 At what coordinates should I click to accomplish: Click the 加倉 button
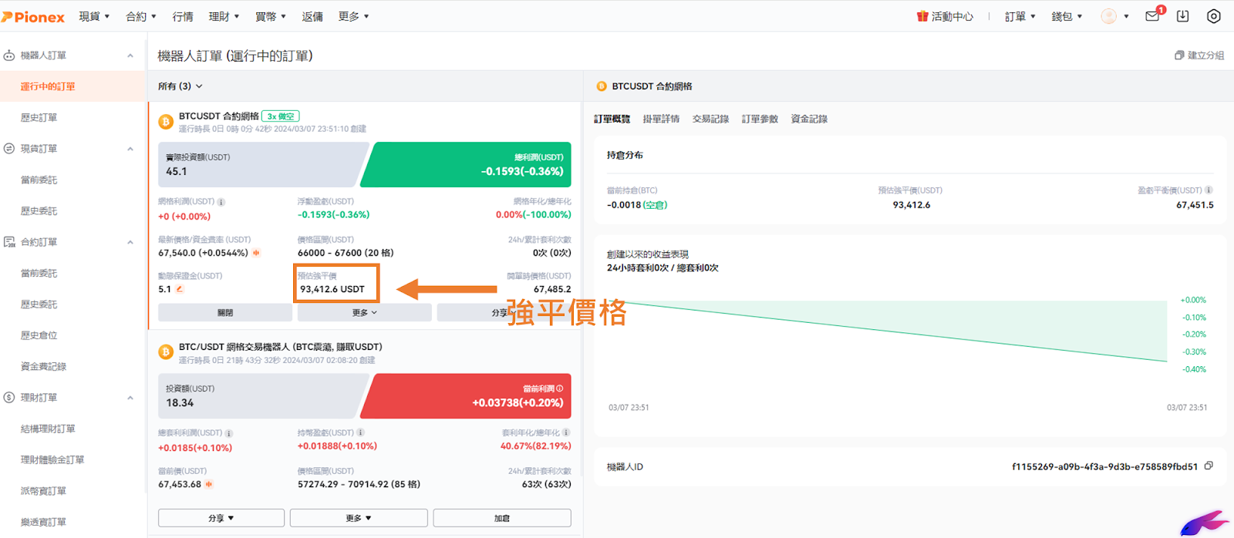502,518
